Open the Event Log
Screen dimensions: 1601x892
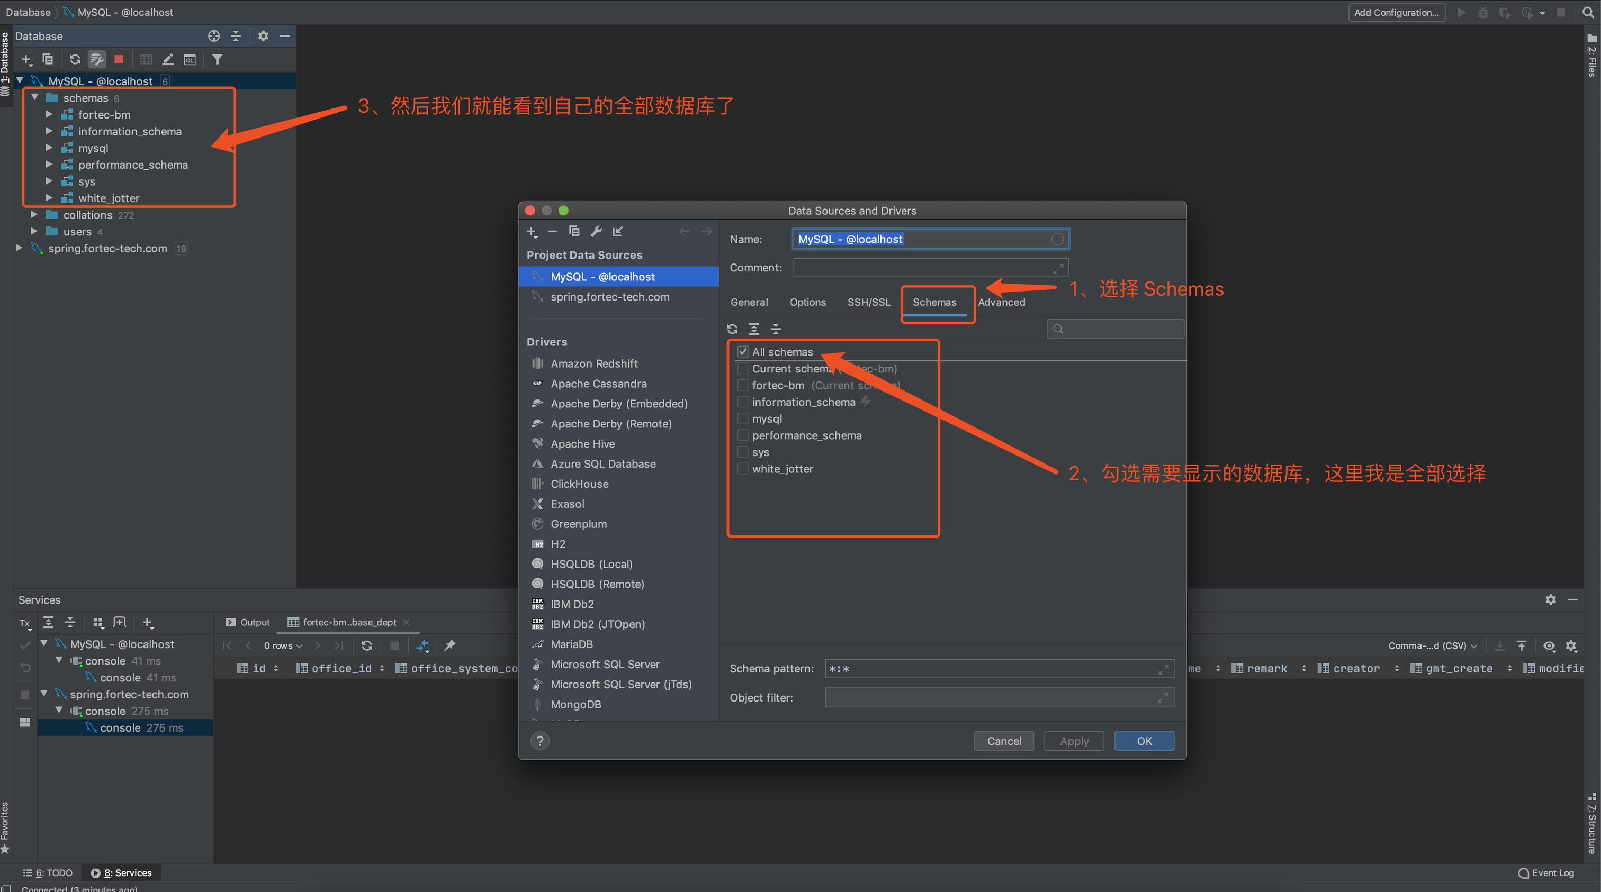click(1546, 873)
